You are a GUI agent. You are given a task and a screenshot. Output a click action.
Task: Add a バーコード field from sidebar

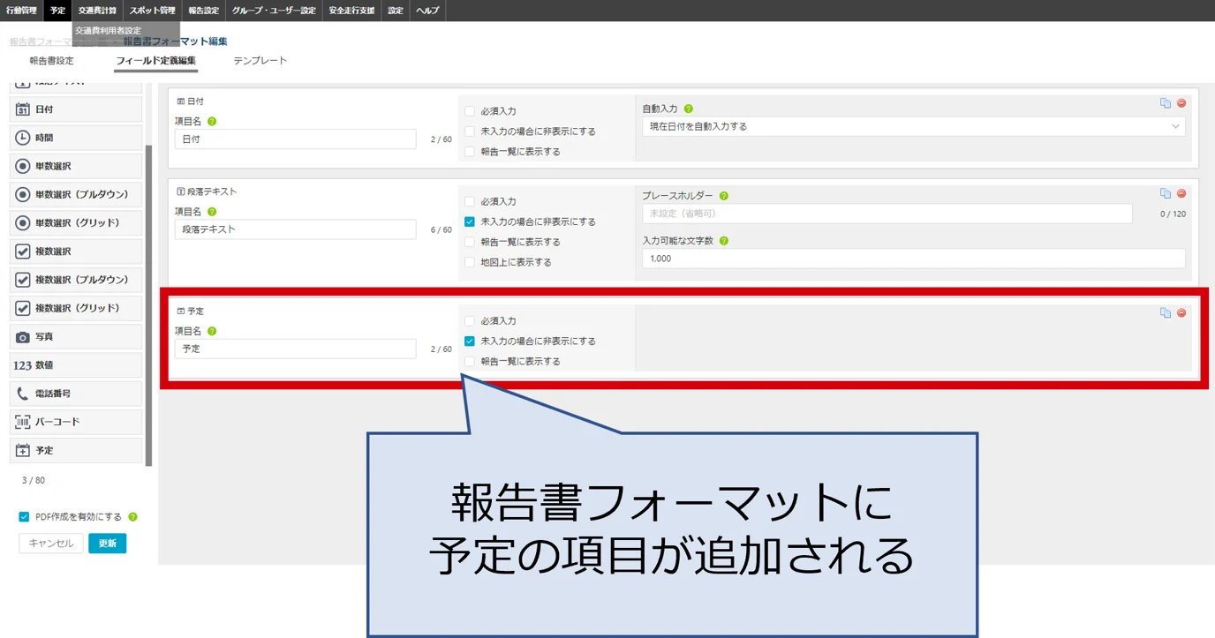tap(76, 422)
